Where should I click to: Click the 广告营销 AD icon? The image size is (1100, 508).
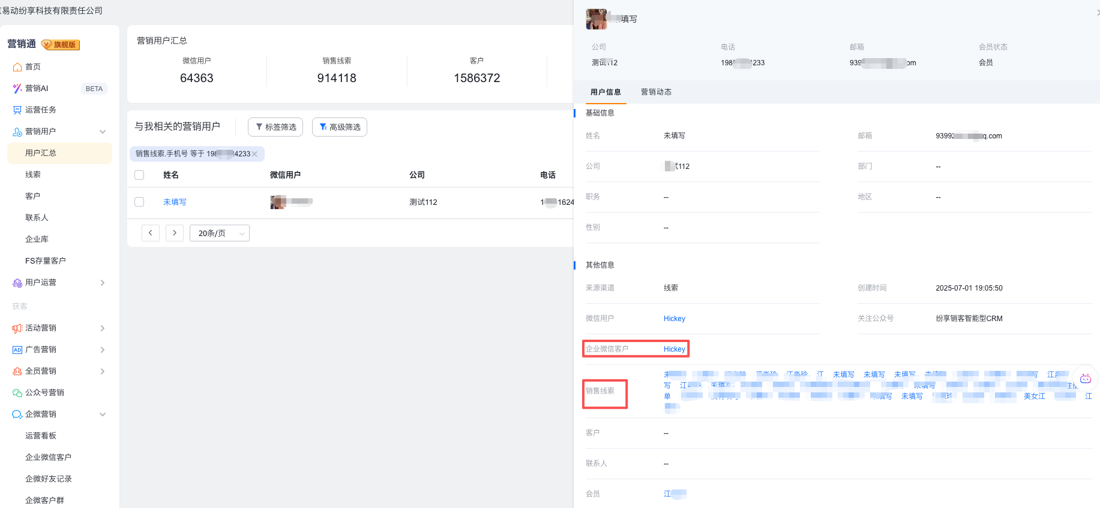17,350
